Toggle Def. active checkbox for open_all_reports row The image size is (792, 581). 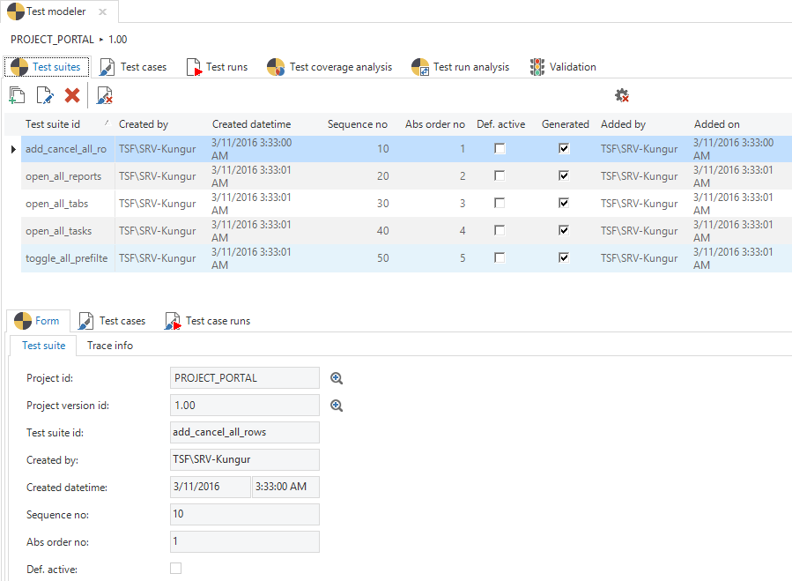pos(500,176)
